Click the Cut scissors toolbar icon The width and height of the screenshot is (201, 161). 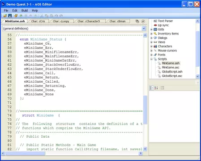click(x=42, y=16)
